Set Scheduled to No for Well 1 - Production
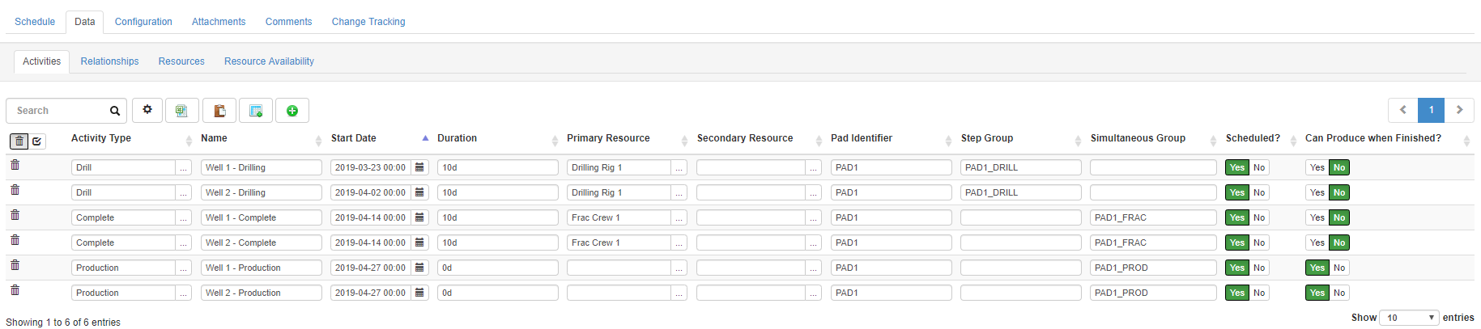Screen dimensions: 1481x329 tap(1259, 268)
